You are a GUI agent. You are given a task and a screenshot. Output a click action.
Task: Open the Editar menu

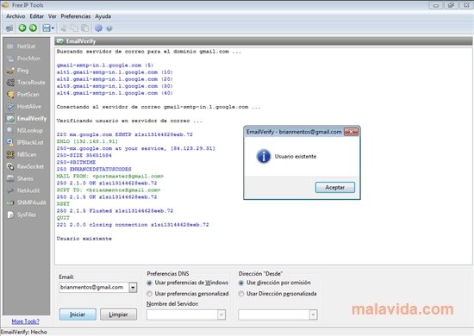36,16
